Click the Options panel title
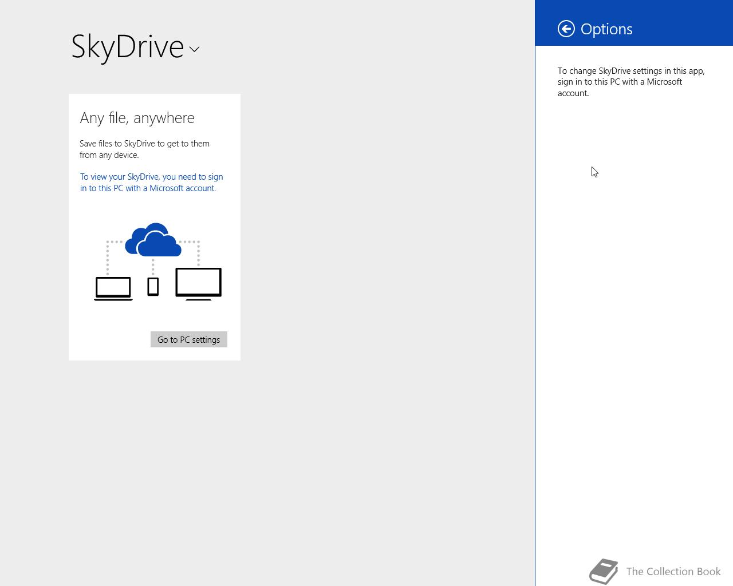The height and width of the screenshot is (586, 733). click(606, 29)
